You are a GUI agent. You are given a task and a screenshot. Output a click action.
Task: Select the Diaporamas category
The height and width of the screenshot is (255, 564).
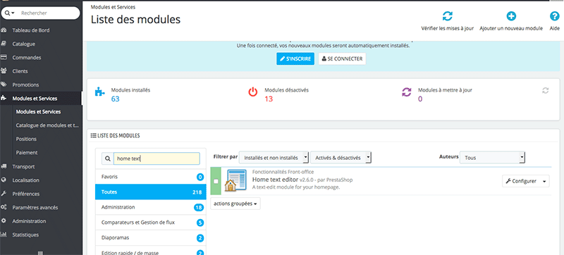(151, 238)
